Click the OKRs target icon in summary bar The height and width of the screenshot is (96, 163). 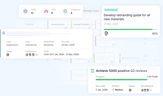[25, 11]
